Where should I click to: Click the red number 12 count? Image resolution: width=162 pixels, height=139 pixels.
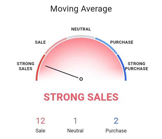click(40, 121)
